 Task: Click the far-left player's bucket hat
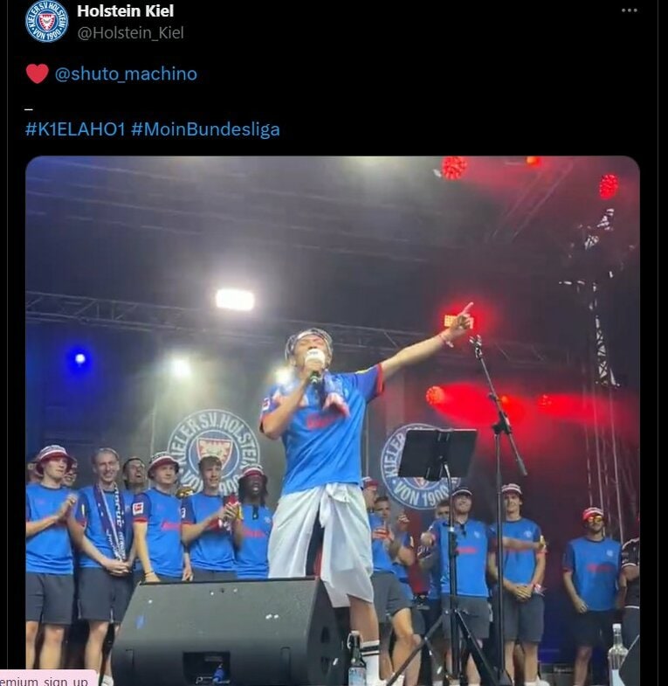pos(53,454)
